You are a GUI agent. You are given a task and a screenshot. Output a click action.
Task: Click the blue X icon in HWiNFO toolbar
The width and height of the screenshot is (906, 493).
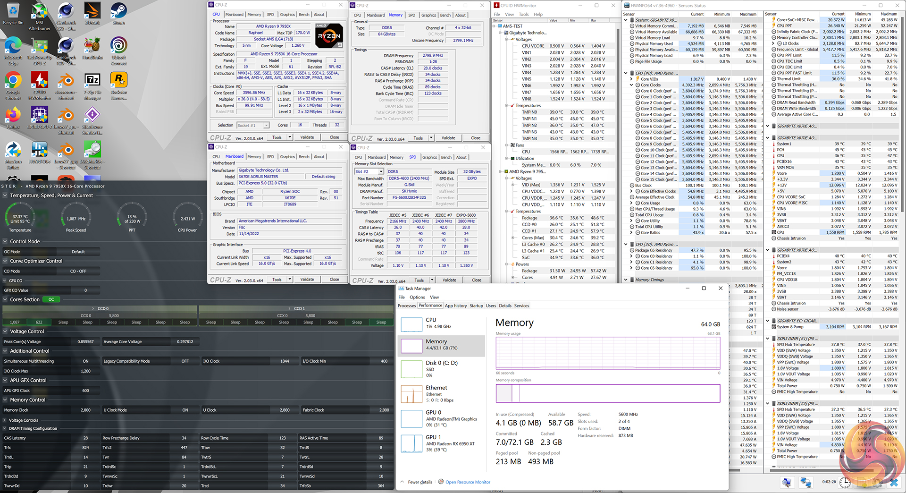pos(893,483)
